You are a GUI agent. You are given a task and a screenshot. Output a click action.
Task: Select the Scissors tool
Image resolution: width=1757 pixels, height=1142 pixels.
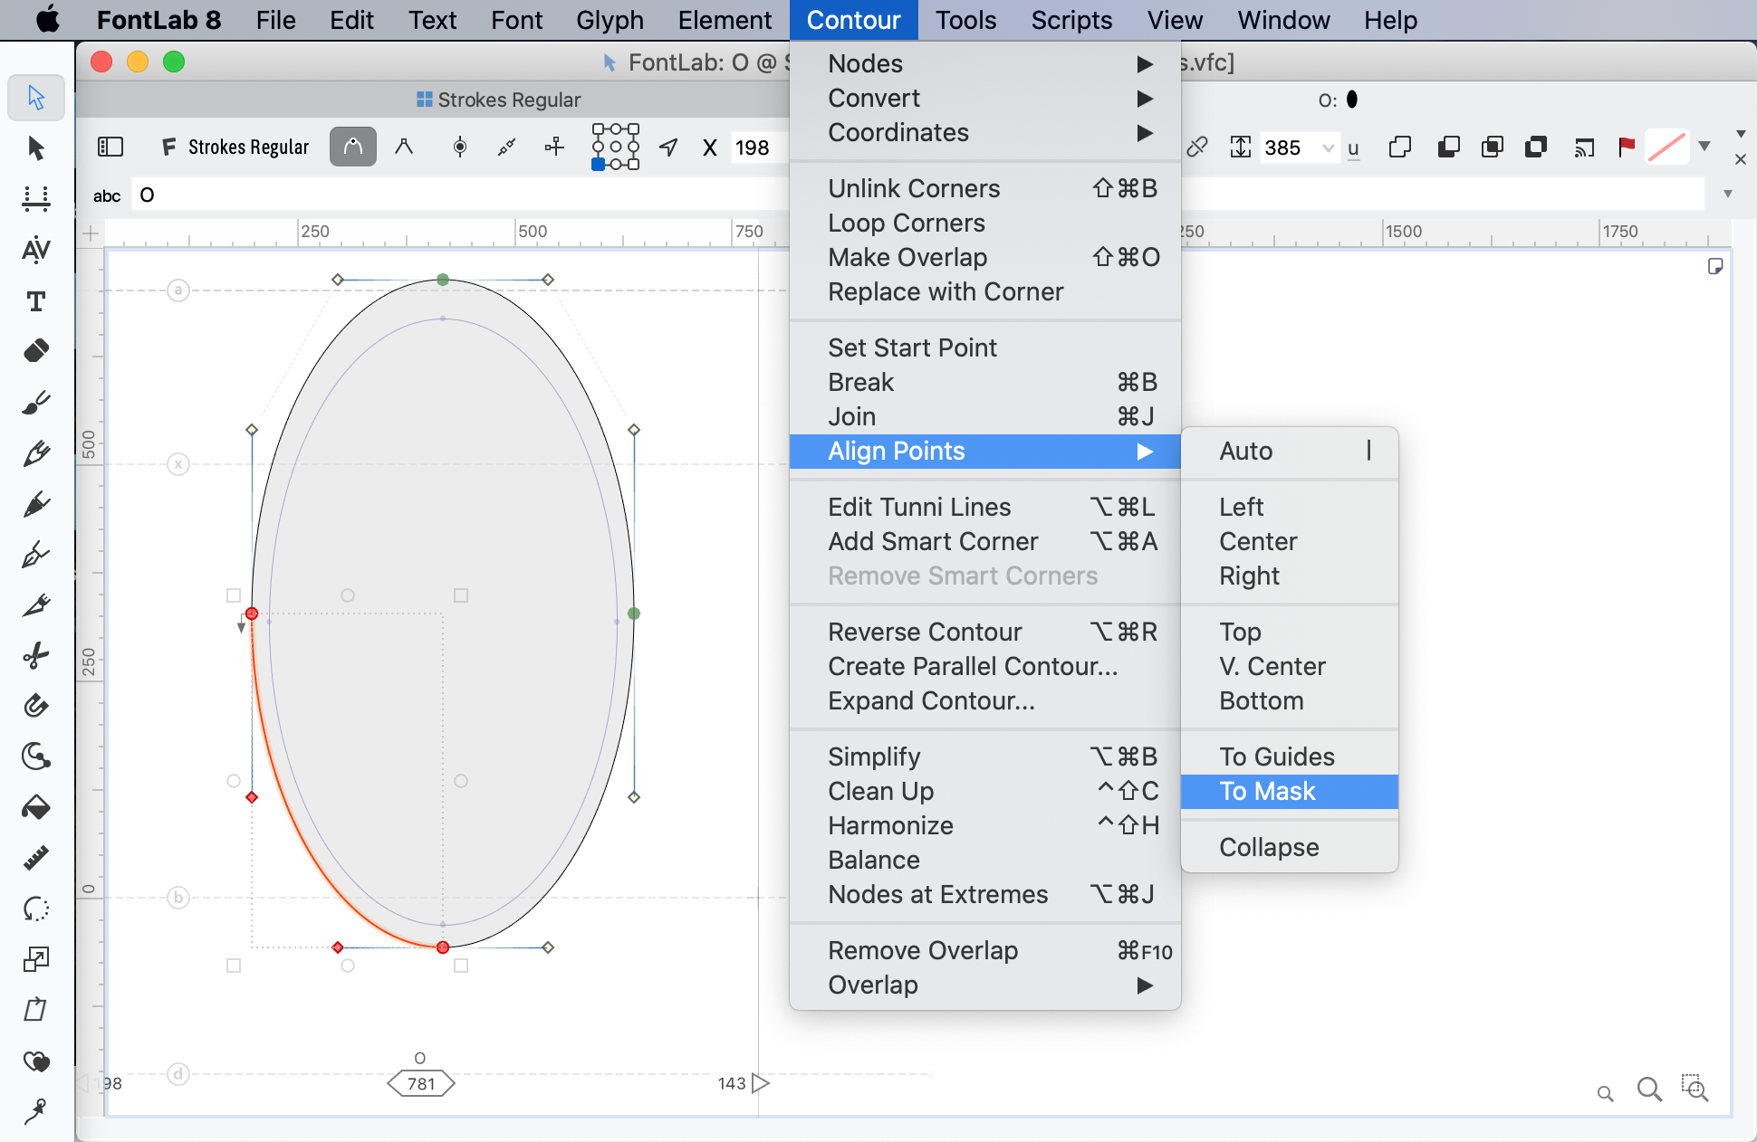tap(36, 655)
